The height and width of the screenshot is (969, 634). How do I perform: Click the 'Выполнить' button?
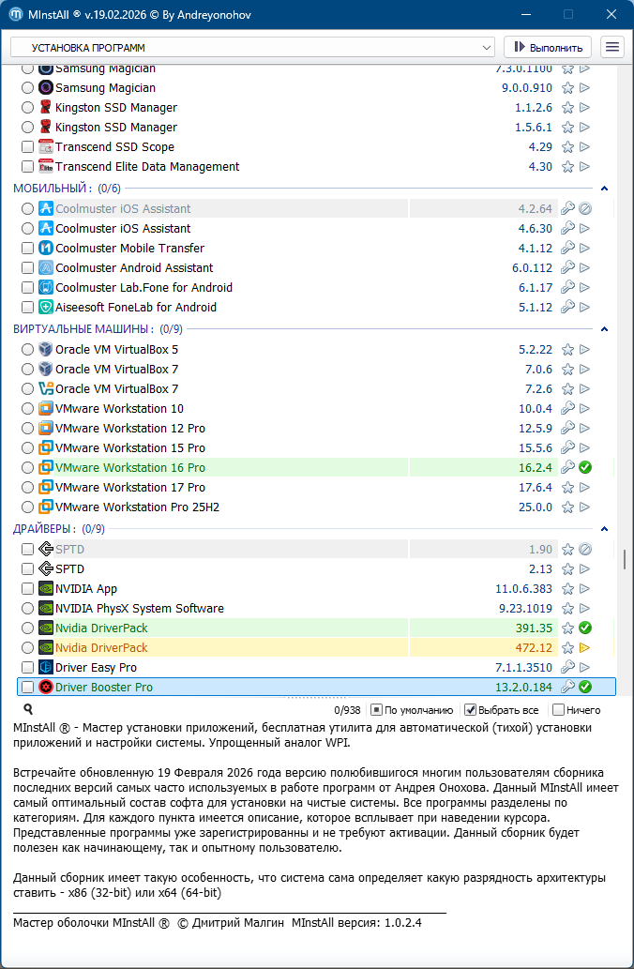tap(550, 47)
